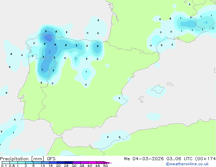This screenshot has width=216, height=167.
Task: Click the 45 legend scale label
Action: [x=97, y=166]
